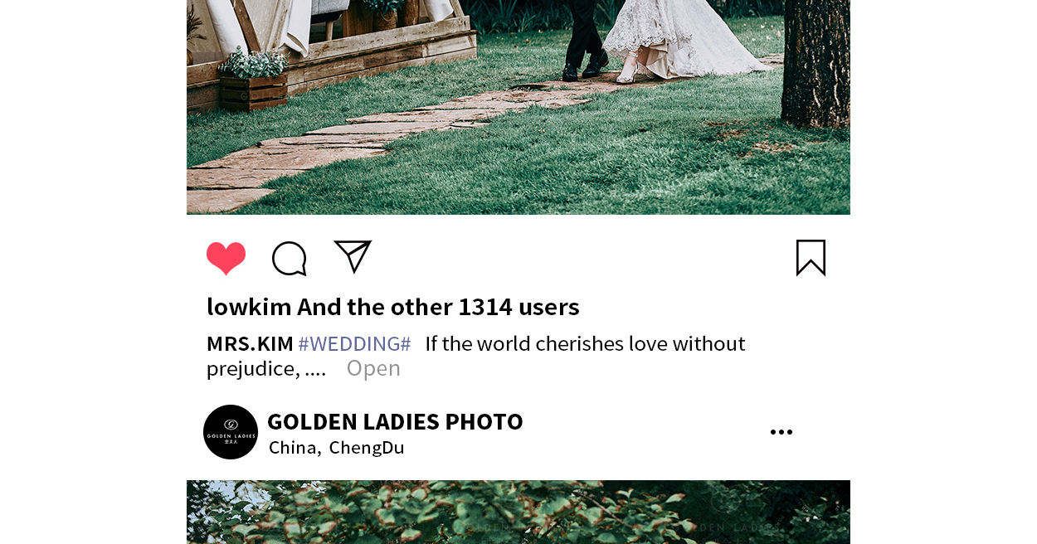Click the tree trunk in the wedding photo

815,62
